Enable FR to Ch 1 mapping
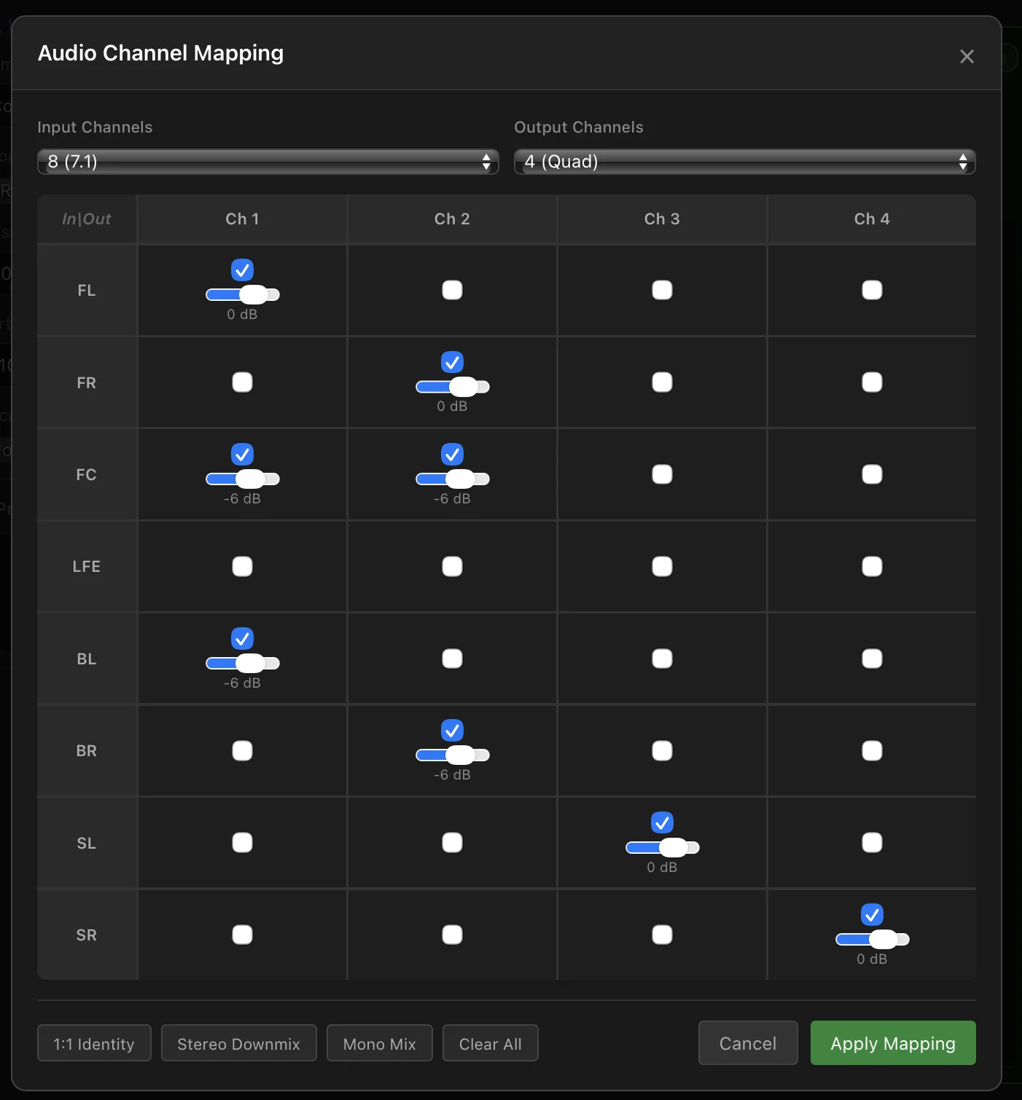 coord(242,382)
